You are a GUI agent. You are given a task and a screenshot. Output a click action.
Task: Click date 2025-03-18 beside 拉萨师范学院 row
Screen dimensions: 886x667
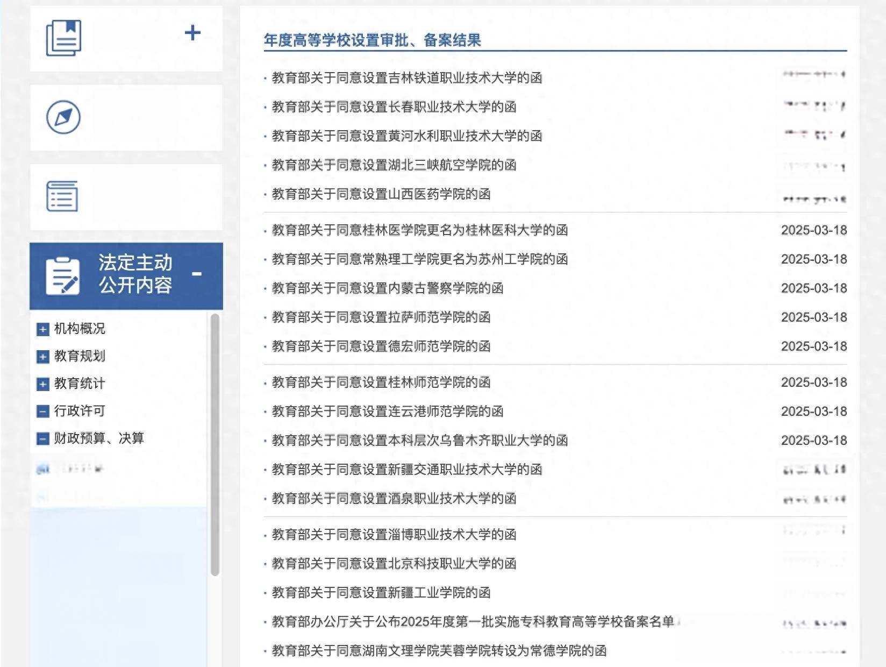[814, 317]
